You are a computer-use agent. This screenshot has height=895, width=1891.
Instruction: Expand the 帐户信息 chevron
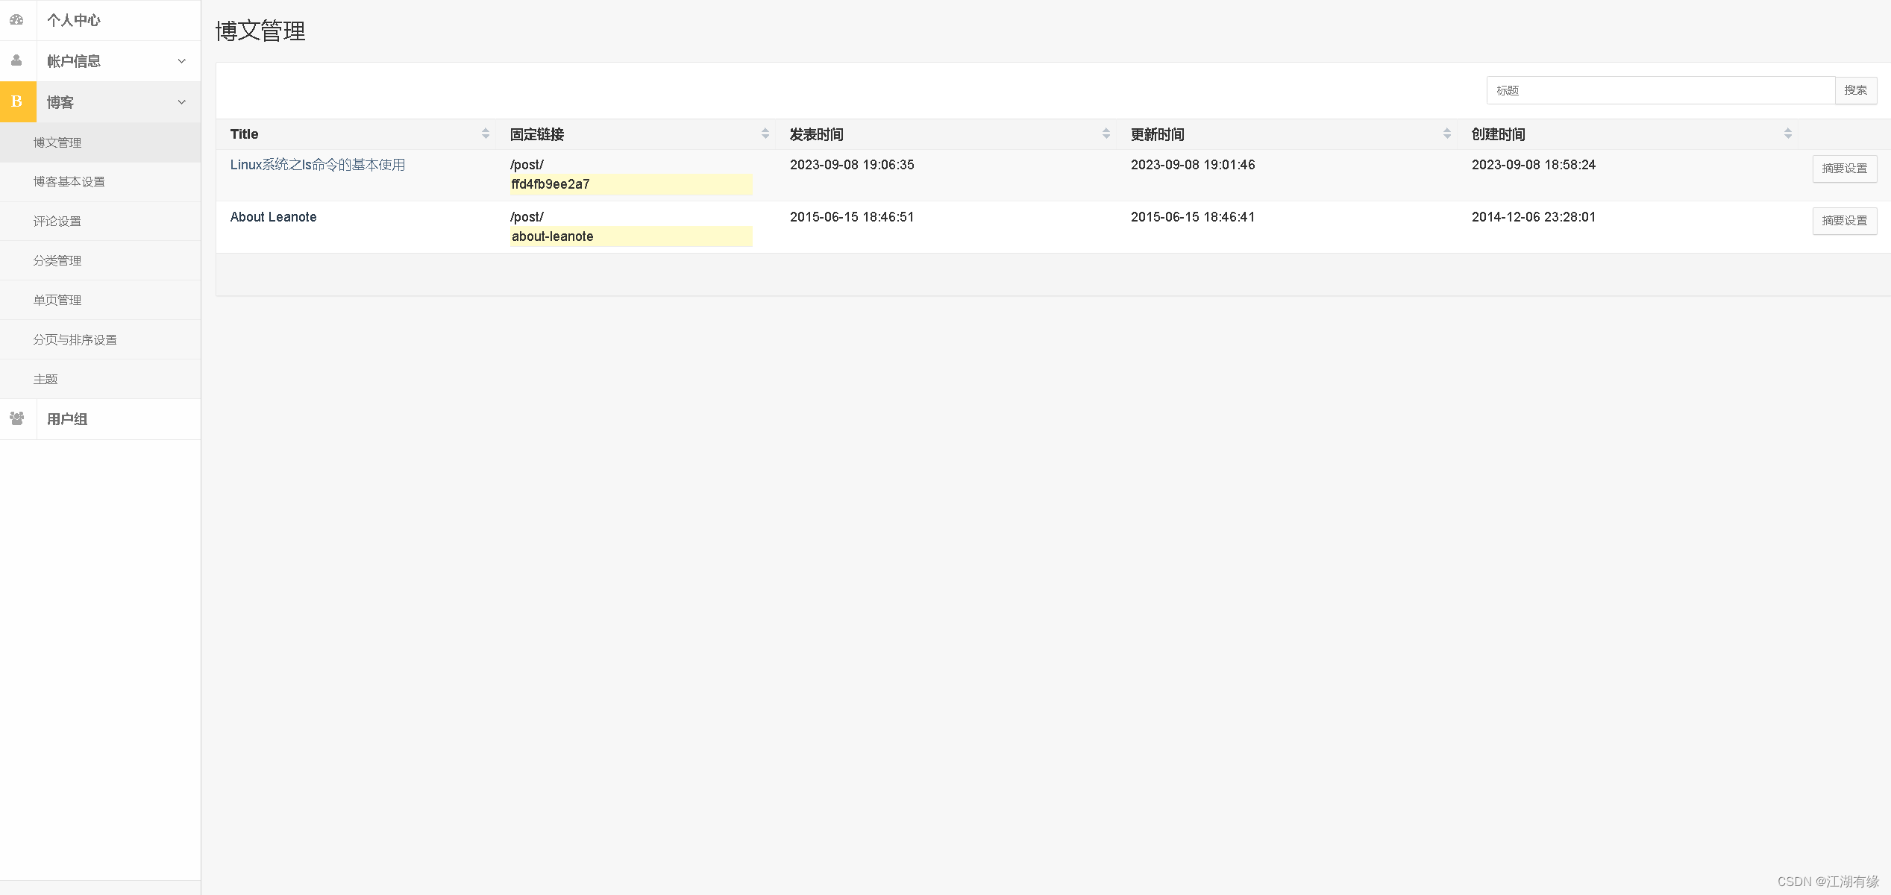pos(182,61)
